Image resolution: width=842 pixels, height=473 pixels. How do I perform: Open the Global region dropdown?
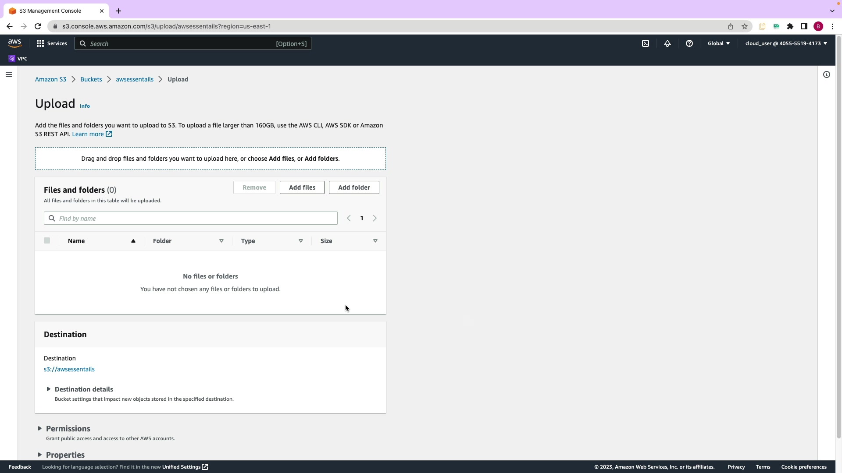[718, 43]
